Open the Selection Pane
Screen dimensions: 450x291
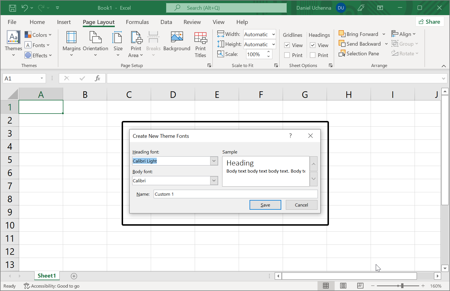click(359, 54)
